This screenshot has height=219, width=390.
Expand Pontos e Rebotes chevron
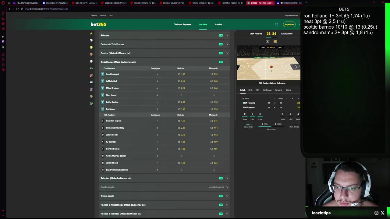(x=227, y=214)
